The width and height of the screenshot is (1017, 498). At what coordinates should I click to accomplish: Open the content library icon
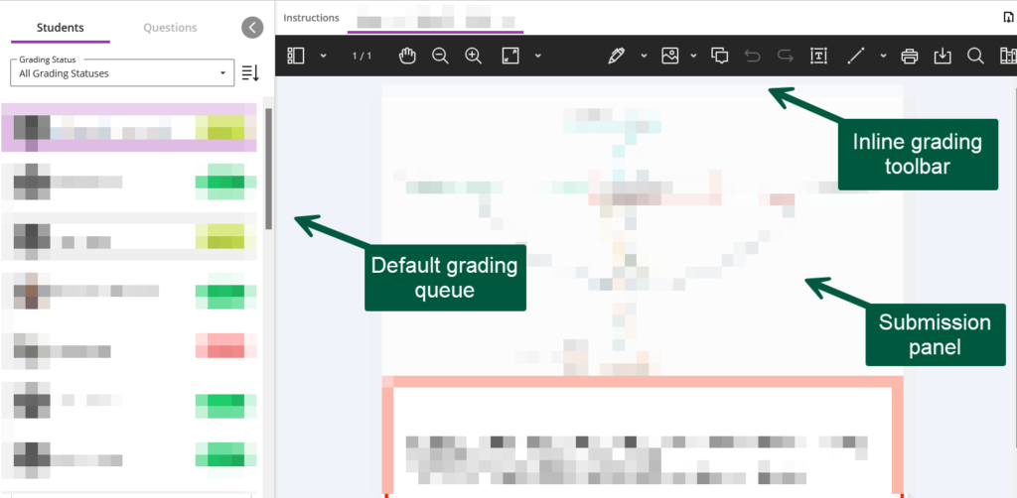tap(1008, 56)
